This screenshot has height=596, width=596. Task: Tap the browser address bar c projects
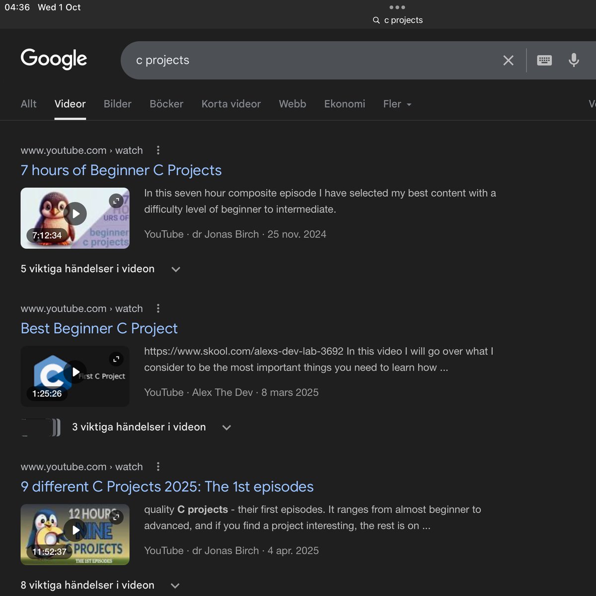(x=398, y=20)
